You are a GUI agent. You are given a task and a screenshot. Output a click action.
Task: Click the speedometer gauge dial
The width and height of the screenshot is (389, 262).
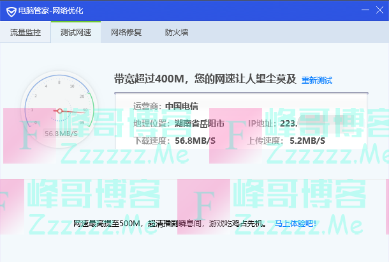point(59,109)
